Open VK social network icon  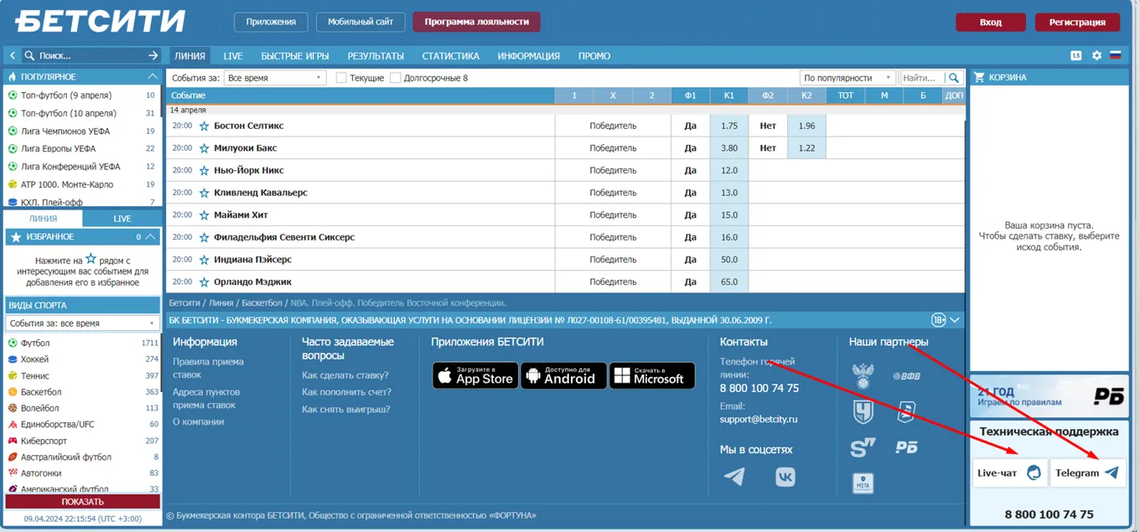pos(785,477)
